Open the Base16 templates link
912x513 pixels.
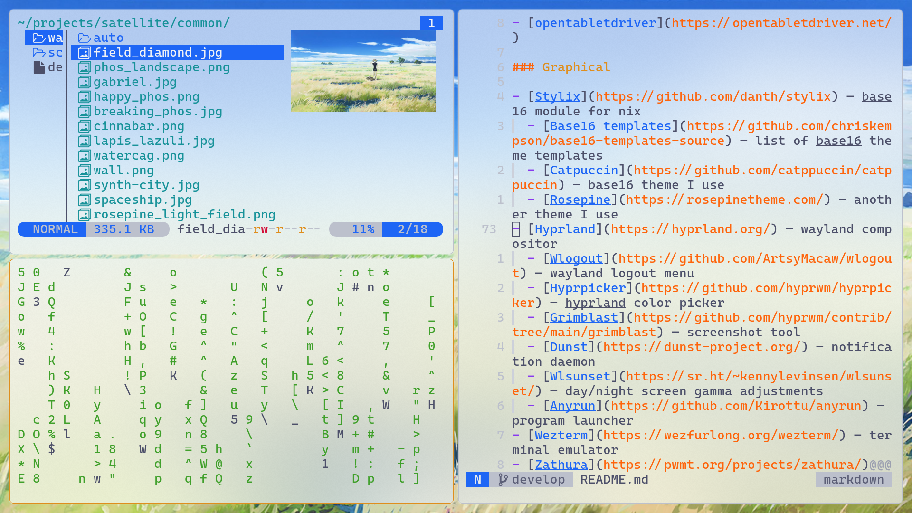pos(611,126)
